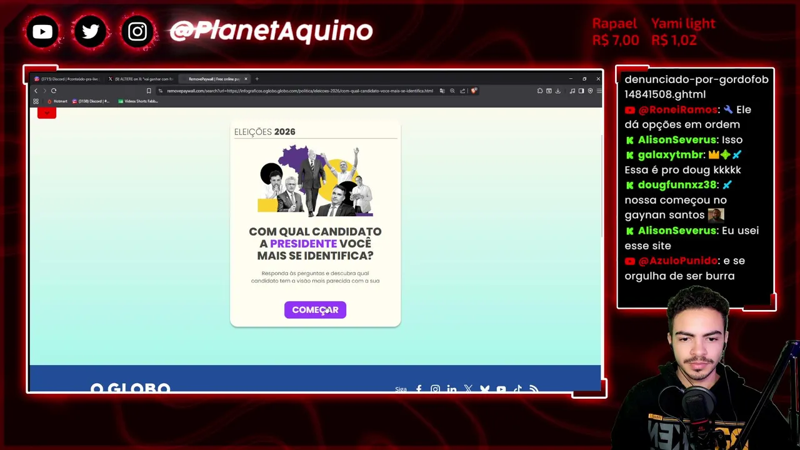Viewport: 800px width, 450px height.
Task: Click the page's vertical scrollbar
Action: click(x=601, y=187)
